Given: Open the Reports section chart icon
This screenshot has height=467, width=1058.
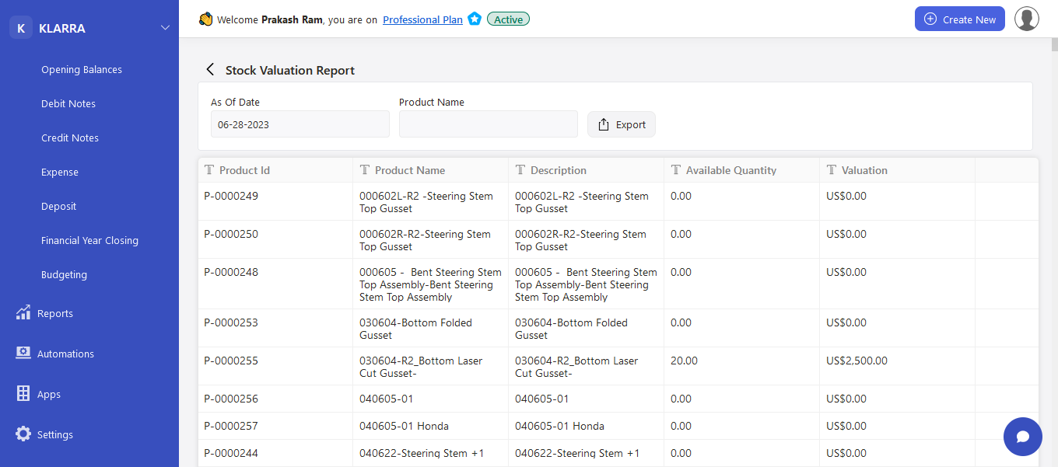Looking at the screenshot, I should click(x=23, y=312).
